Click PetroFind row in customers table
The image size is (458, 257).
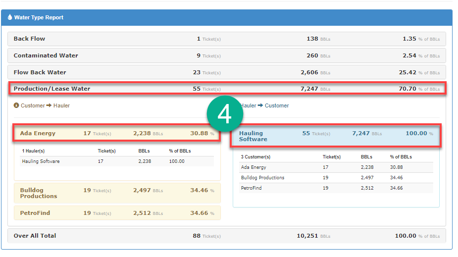pos(336,188)
